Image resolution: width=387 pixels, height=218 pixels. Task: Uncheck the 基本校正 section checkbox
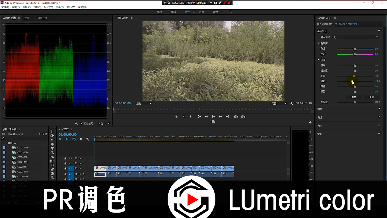[x=379, y=31]
